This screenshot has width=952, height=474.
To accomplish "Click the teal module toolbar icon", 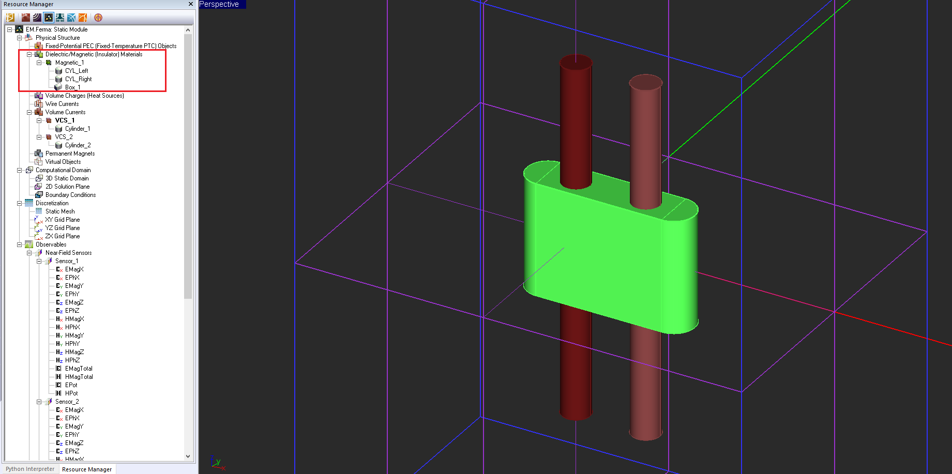I will pos(60,18).
